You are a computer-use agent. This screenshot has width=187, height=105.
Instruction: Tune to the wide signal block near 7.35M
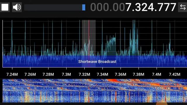(x=111, y=46)
